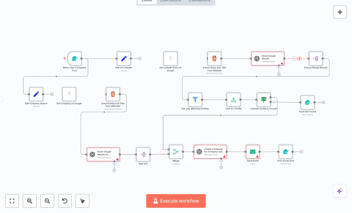Add a node after Form Not Found

pyautogui.click(x=323, y=102)
